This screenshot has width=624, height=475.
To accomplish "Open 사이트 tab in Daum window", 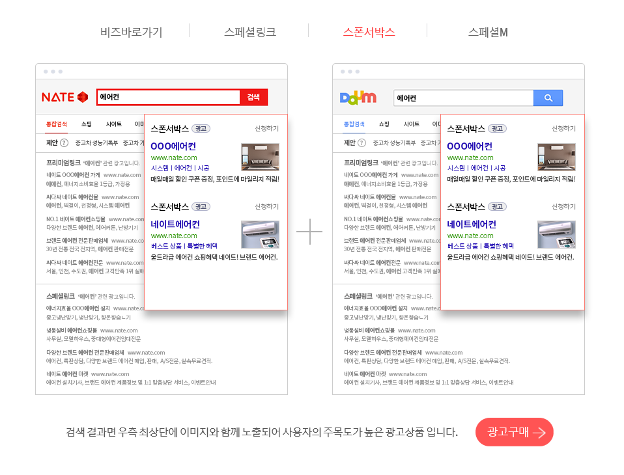I will pyautogui.click(x=412, y=124).
